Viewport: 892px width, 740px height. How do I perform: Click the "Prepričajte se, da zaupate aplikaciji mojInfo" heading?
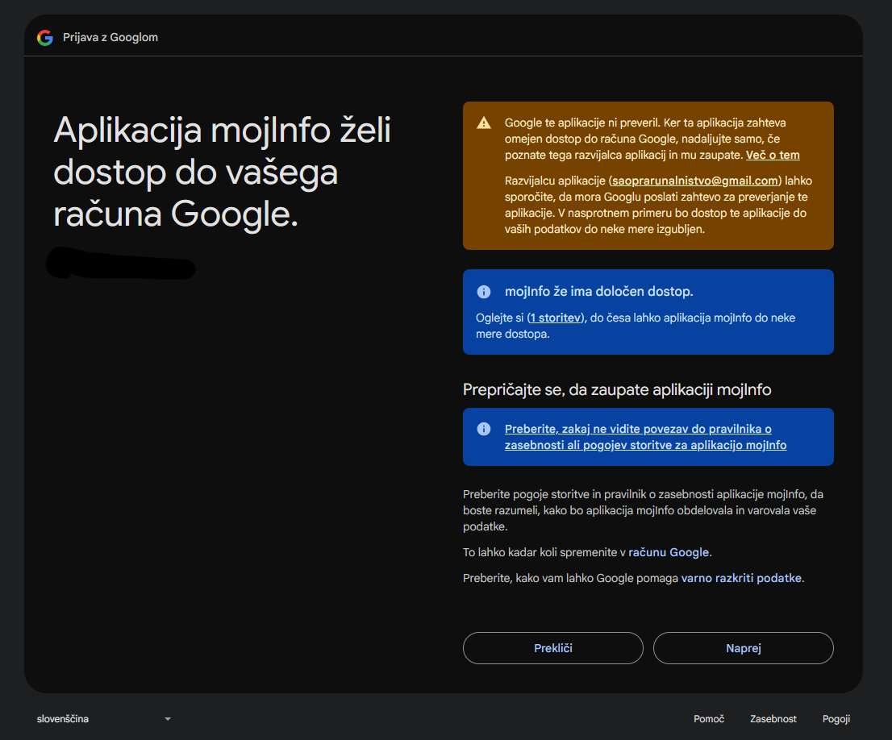(617, 389)
